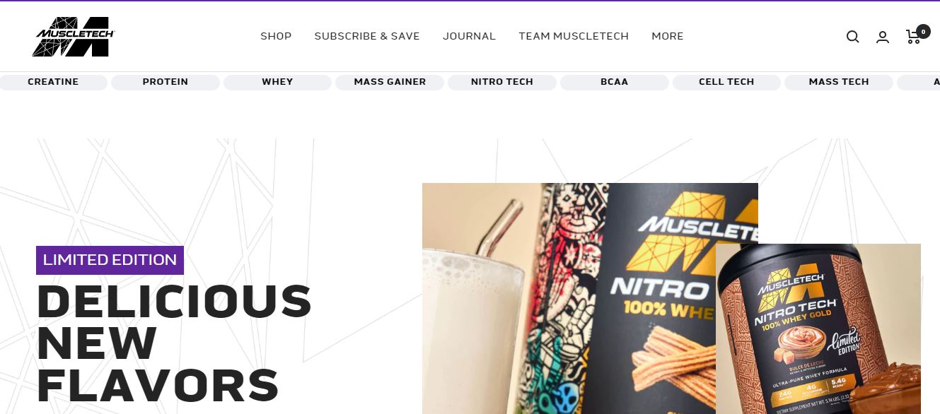Expand the MORE menu
Image resolution: width=940 pixels, height=414 pixels.
coord(668,36)
